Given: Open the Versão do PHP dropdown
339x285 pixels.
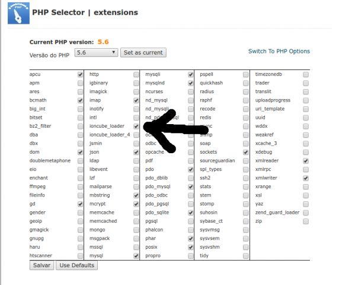Looking at the screenshot, I should click(x=96, y=53).
